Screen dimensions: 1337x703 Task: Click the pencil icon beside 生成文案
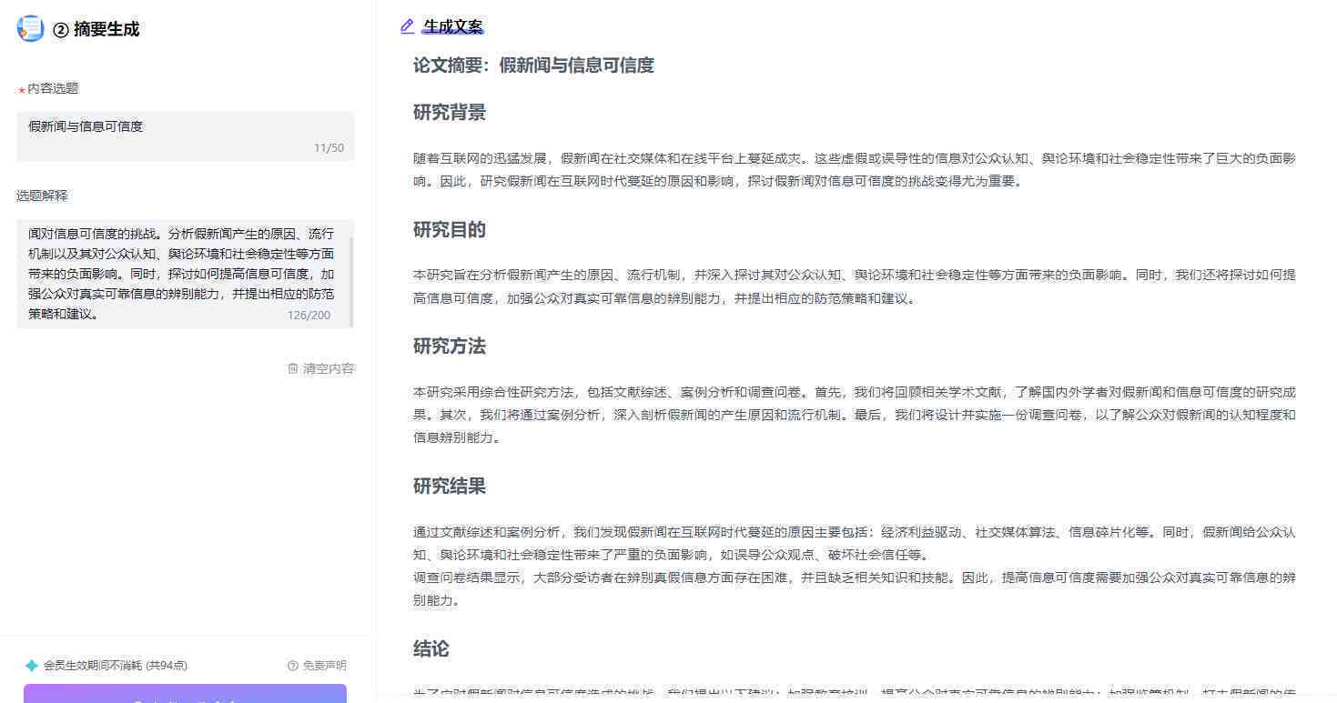408,26
